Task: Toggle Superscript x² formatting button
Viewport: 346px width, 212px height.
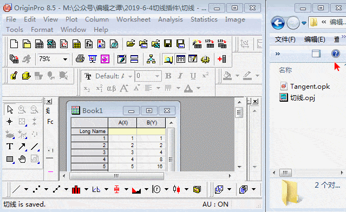Action: pyautogui.click(x=205, y=76)
